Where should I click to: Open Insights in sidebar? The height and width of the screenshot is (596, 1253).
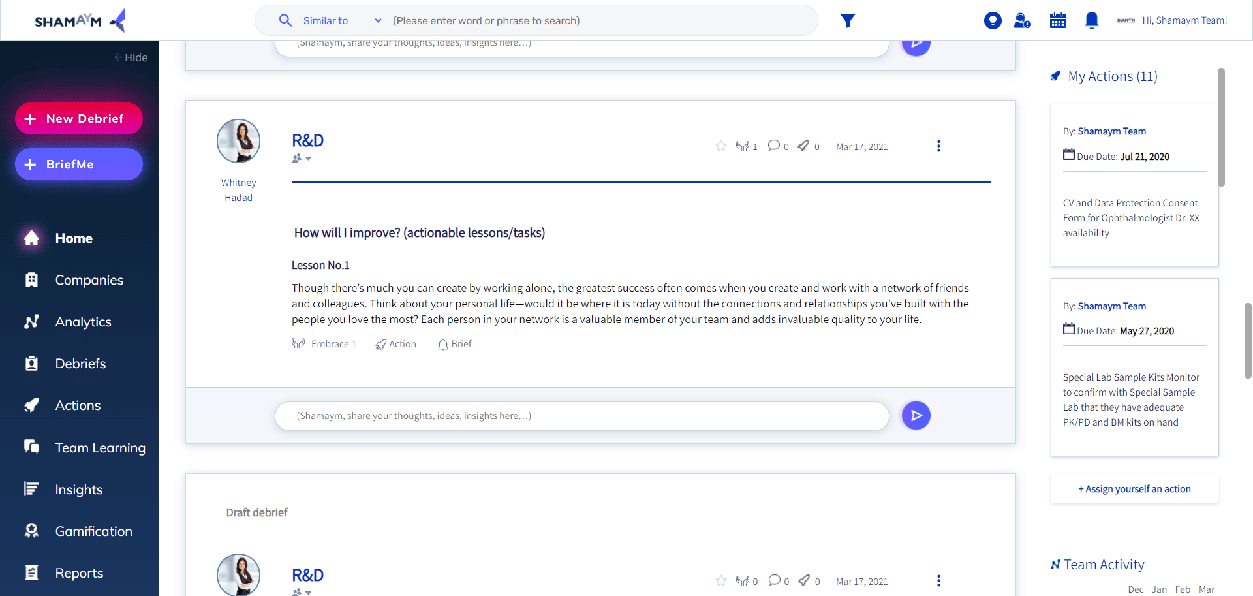79,490
